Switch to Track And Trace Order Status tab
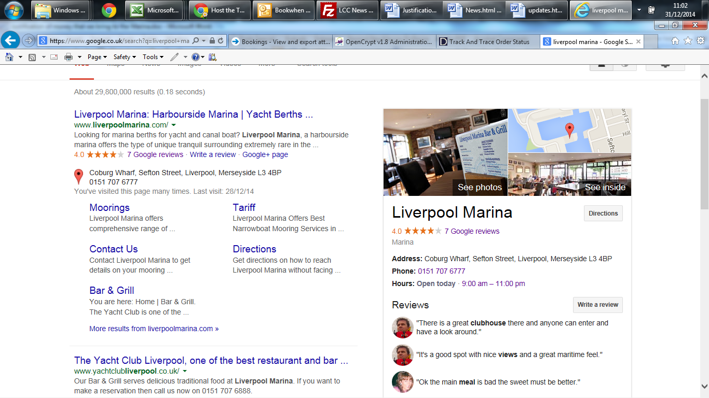Image resolution: width=709 pixels, height=398 pixels. pyautogui.click(x=487, y=41)
